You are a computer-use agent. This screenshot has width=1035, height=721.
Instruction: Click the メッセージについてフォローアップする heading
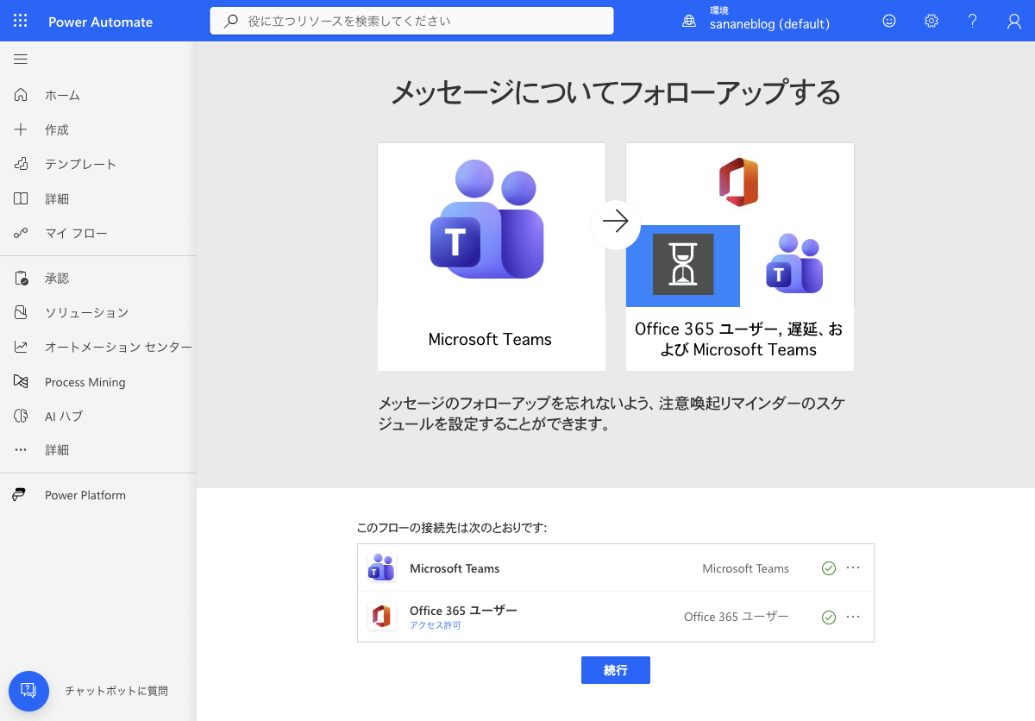point(616,91)
